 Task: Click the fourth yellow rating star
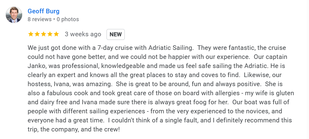coord(50,34)
